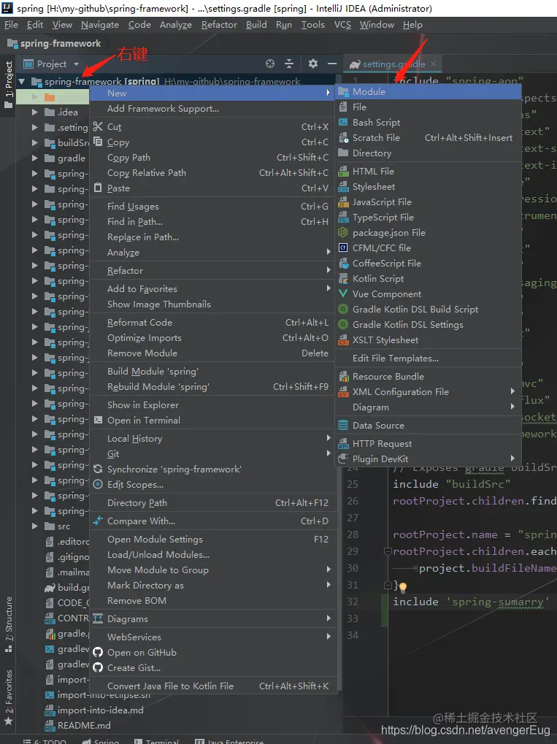Expand the src folder

click(34, 526)
